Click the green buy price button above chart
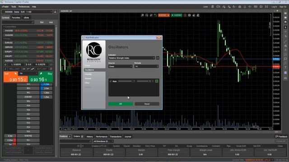The width and height of the screenshot is (289, 162). pos(177,15)
